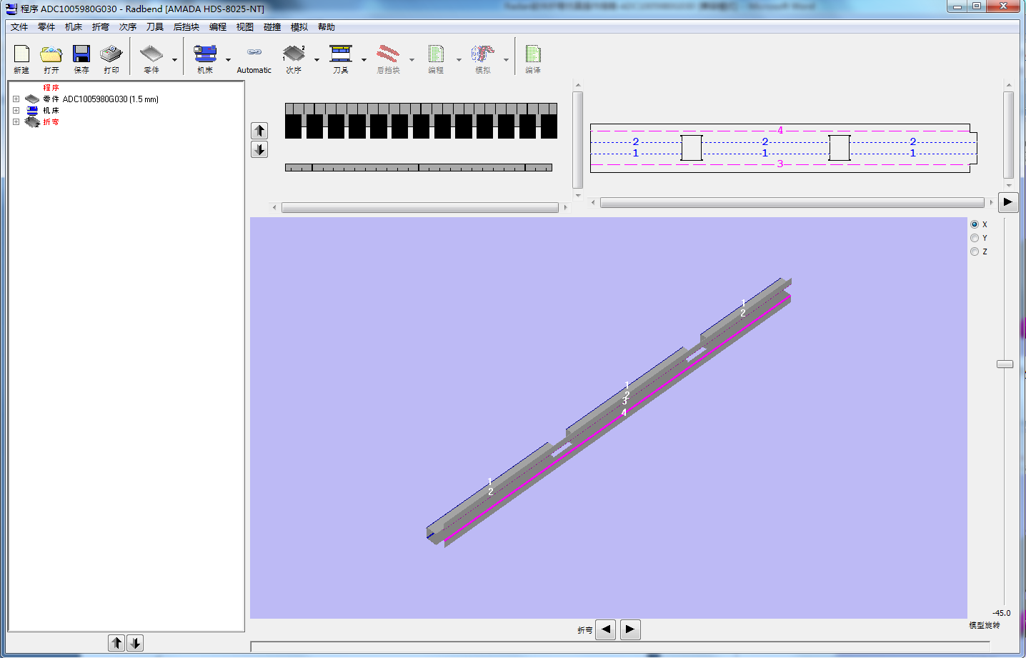Open the dropdown arrow next to 次序

click(x=317, y=60)
